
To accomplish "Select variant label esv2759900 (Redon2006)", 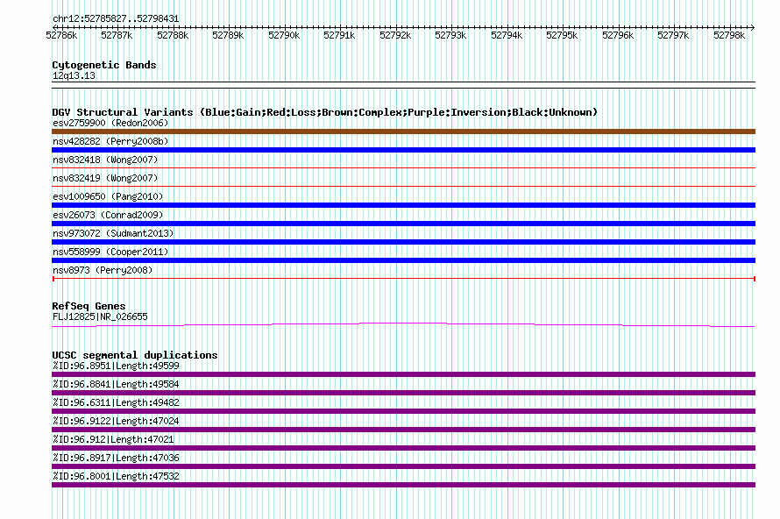I will tap(110, 123).
